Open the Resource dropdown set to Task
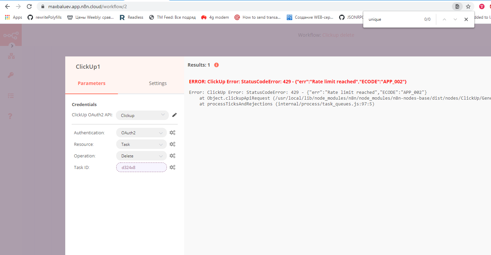Screen dimensions: 491x255 point(141,144)
